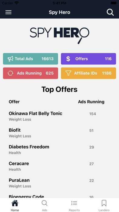Open the Affiliate IDs 1186 card
Image resolution: width=119 pixels, height=212 pixels.
(88, 73)
